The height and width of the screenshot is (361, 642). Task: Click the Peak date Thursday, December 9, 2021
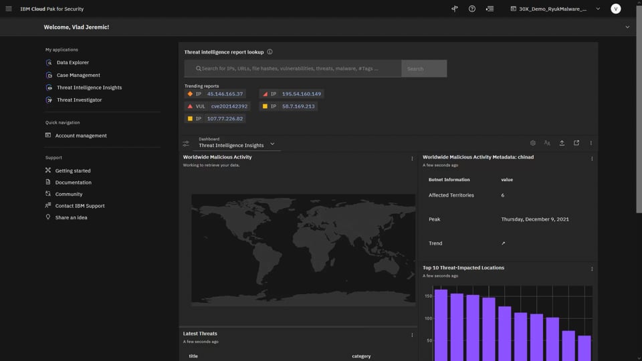pyautogui.click(x=535, y=219)
